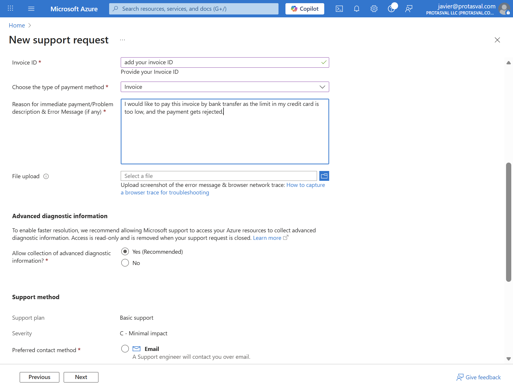The height and width of the screenshot is (390, 513).
Task: Expand the payment method type dropdown
Action: [x=225, y=87]
